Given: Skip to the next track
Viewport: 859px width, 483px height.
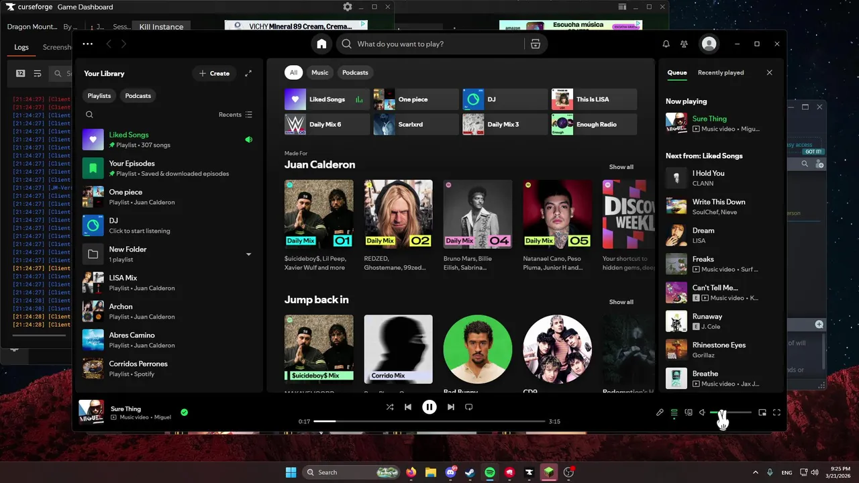Looking at the screenshot, I should coord(451,407).
